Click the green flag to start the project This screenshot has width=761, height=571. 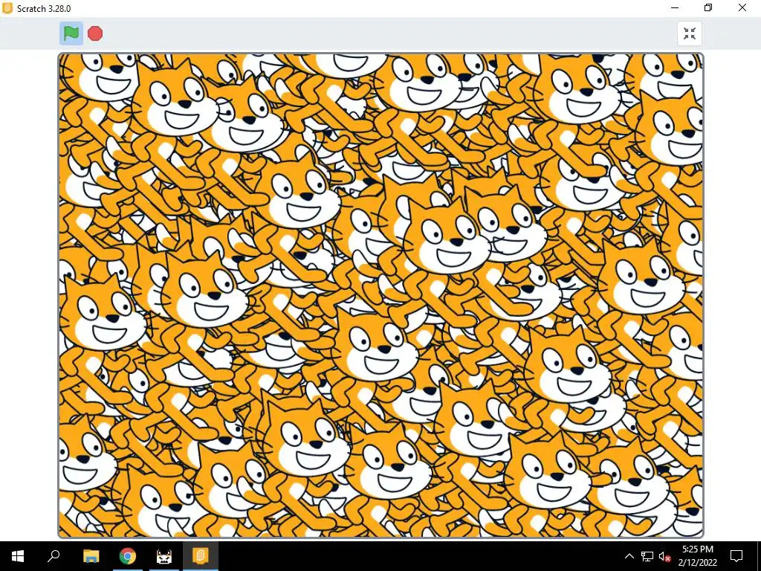click(x=71, y=33)
